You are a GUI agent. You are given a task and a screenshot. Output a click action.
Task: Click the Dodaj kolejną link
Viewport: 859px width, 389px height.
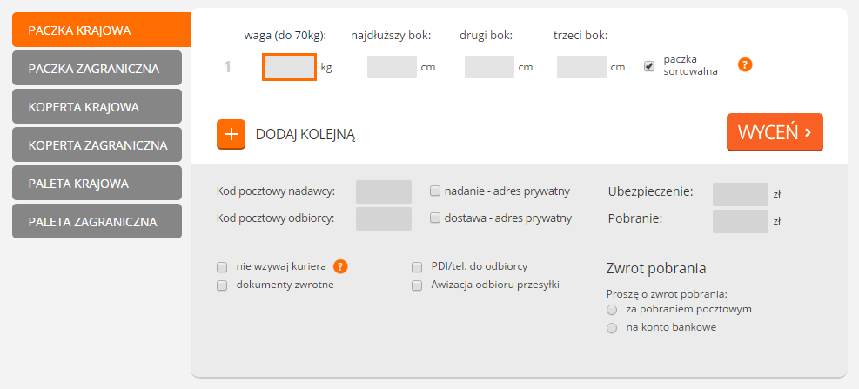coord(305,135)
